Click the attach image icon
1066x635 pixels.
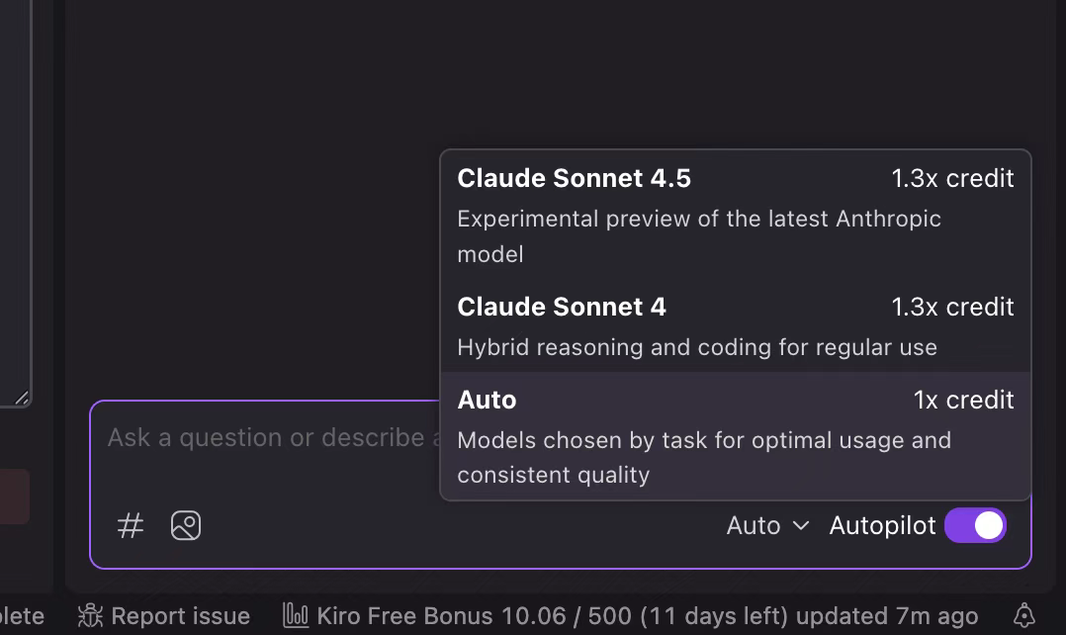(x=186, y=525)
